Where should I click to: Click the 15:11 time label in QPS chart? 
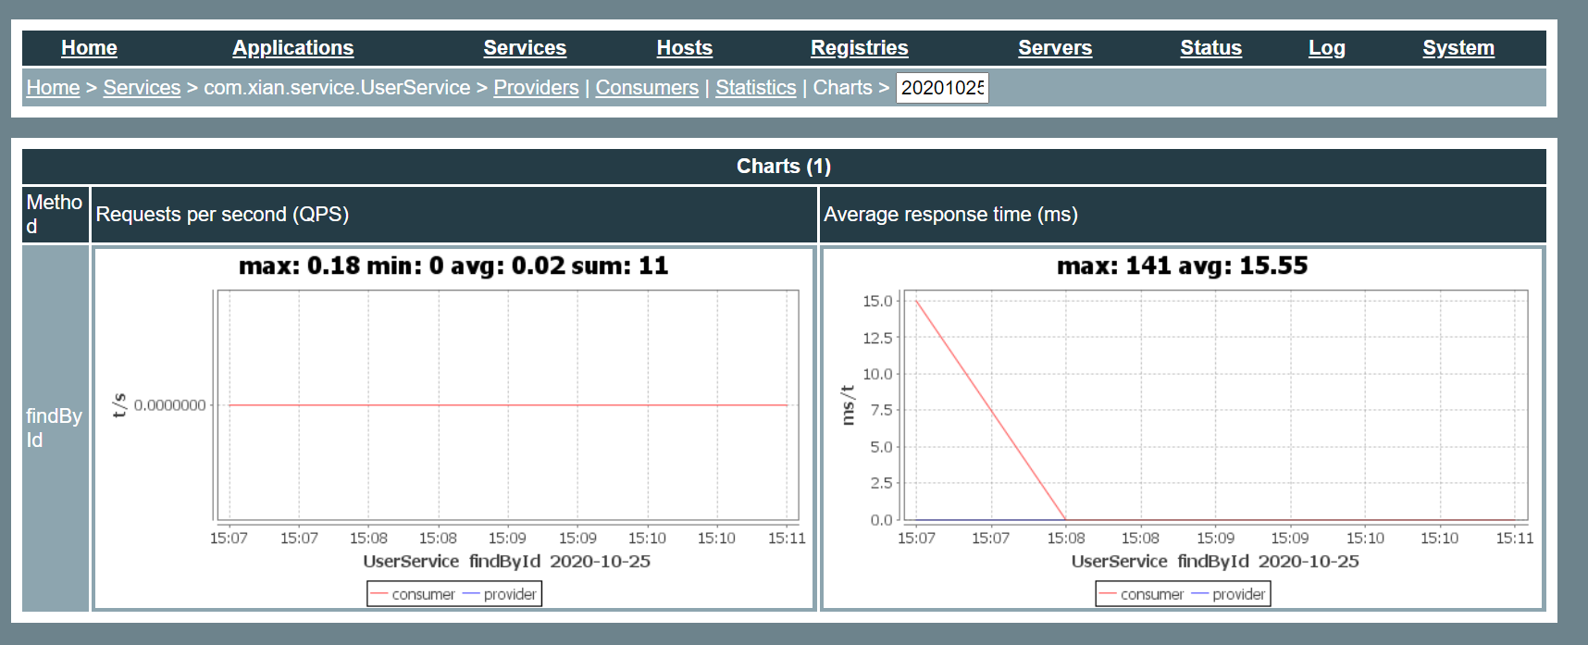pyautogui.click(x=787, y=539)
